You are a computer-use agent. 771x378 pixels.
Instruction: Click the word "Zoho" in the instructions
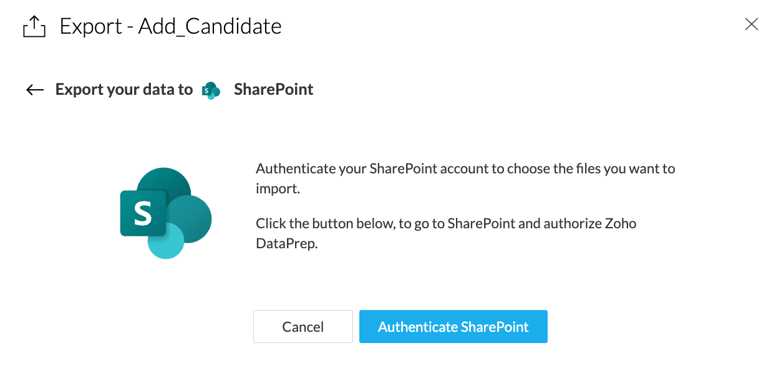click(621, 223)
